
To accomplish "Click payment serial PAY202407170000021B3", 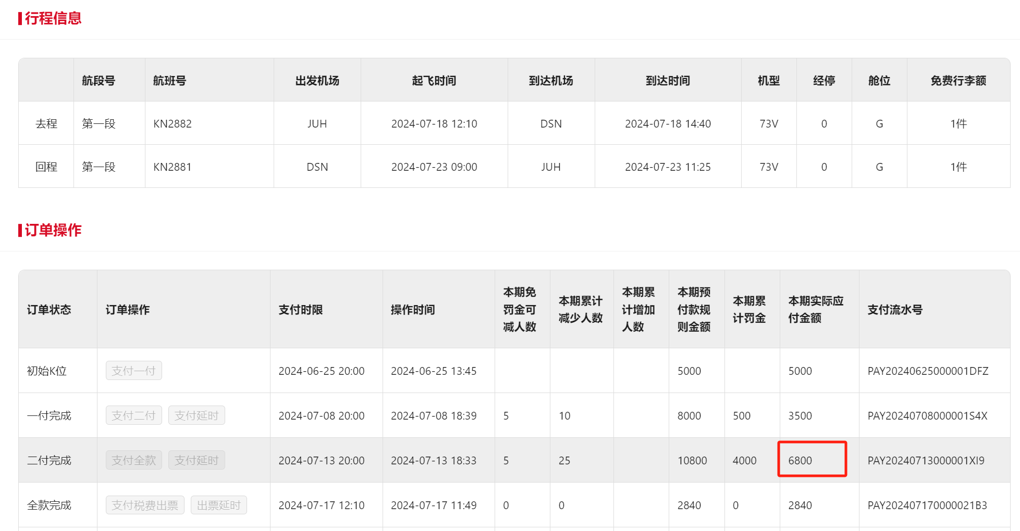I will (927, 505).
